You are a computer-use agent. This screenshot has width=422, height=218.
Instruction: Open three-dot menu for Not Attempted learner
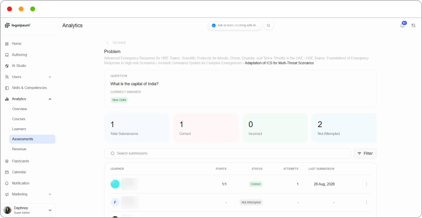coord(366,202)
